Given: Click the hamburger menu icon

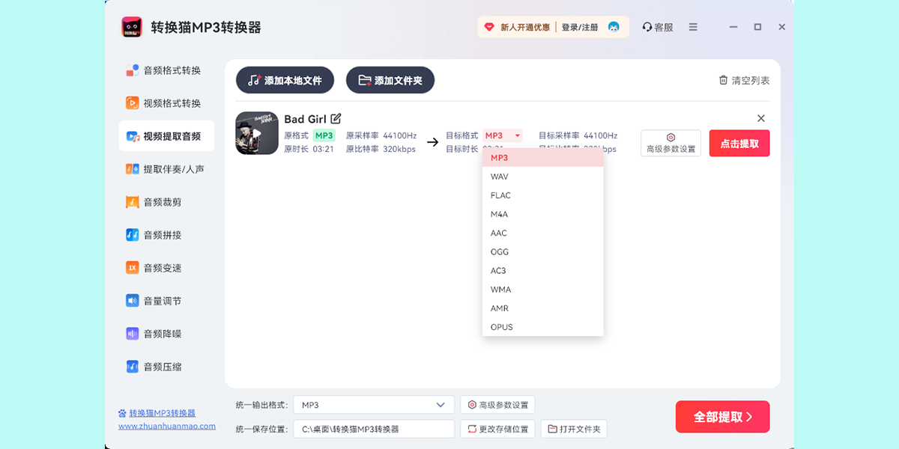Looking at the screenshot, I should coord(693,26).
